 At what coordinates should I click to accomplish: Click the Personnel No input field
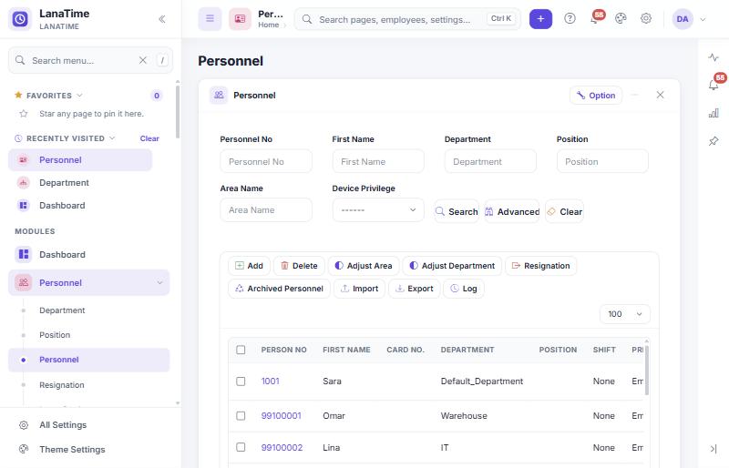pos(266,161)
